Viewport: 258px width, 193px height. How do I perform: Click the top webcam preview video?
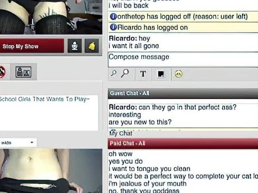(51, 16)
